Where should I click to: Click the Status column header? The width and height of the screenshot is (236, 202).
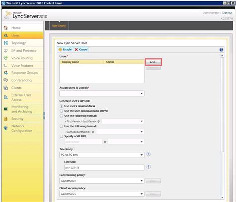tap(111, 62)
